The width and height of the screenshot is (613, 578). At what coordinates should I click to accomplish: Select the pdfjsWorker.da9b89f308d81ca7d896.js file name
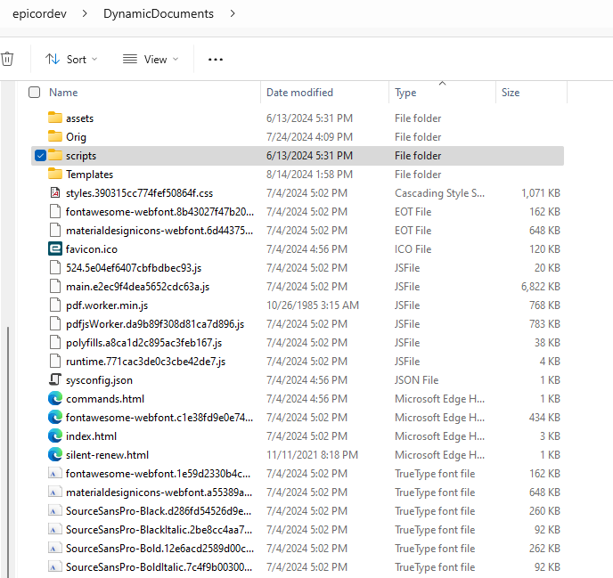(155, 324)
